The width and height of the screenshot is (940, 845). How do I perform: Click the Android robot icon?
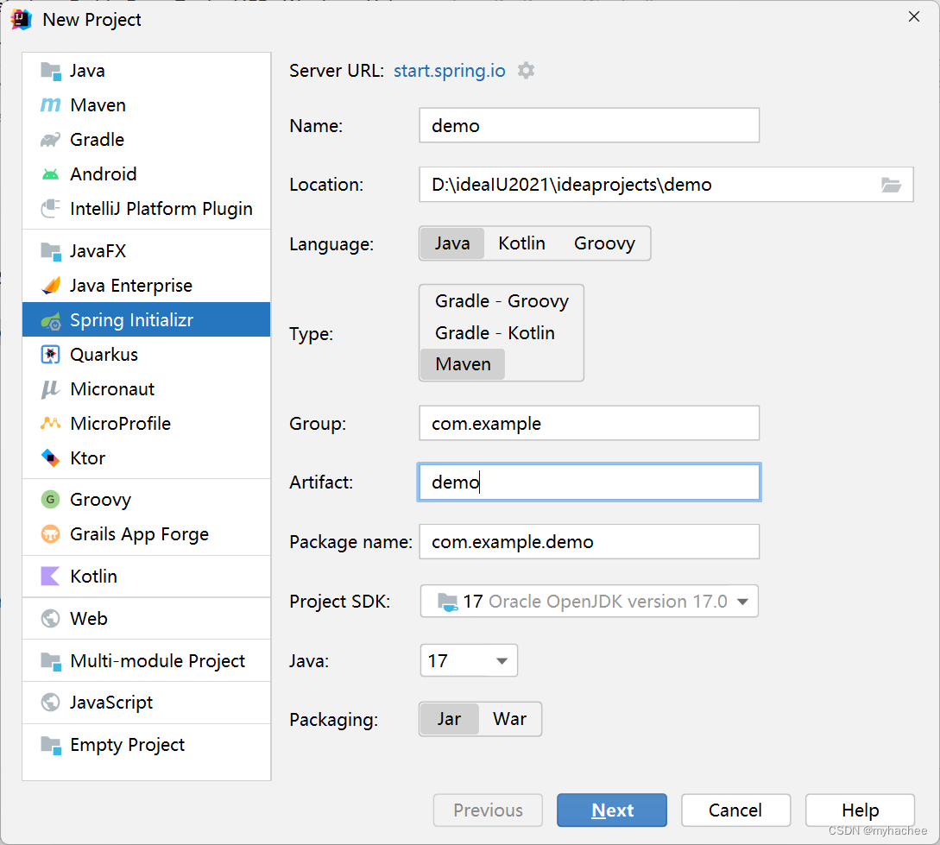pyautogui.click(x=51, y=174)
